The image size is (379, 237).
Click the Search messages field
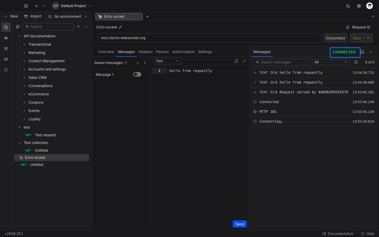(x=281, y=62)
